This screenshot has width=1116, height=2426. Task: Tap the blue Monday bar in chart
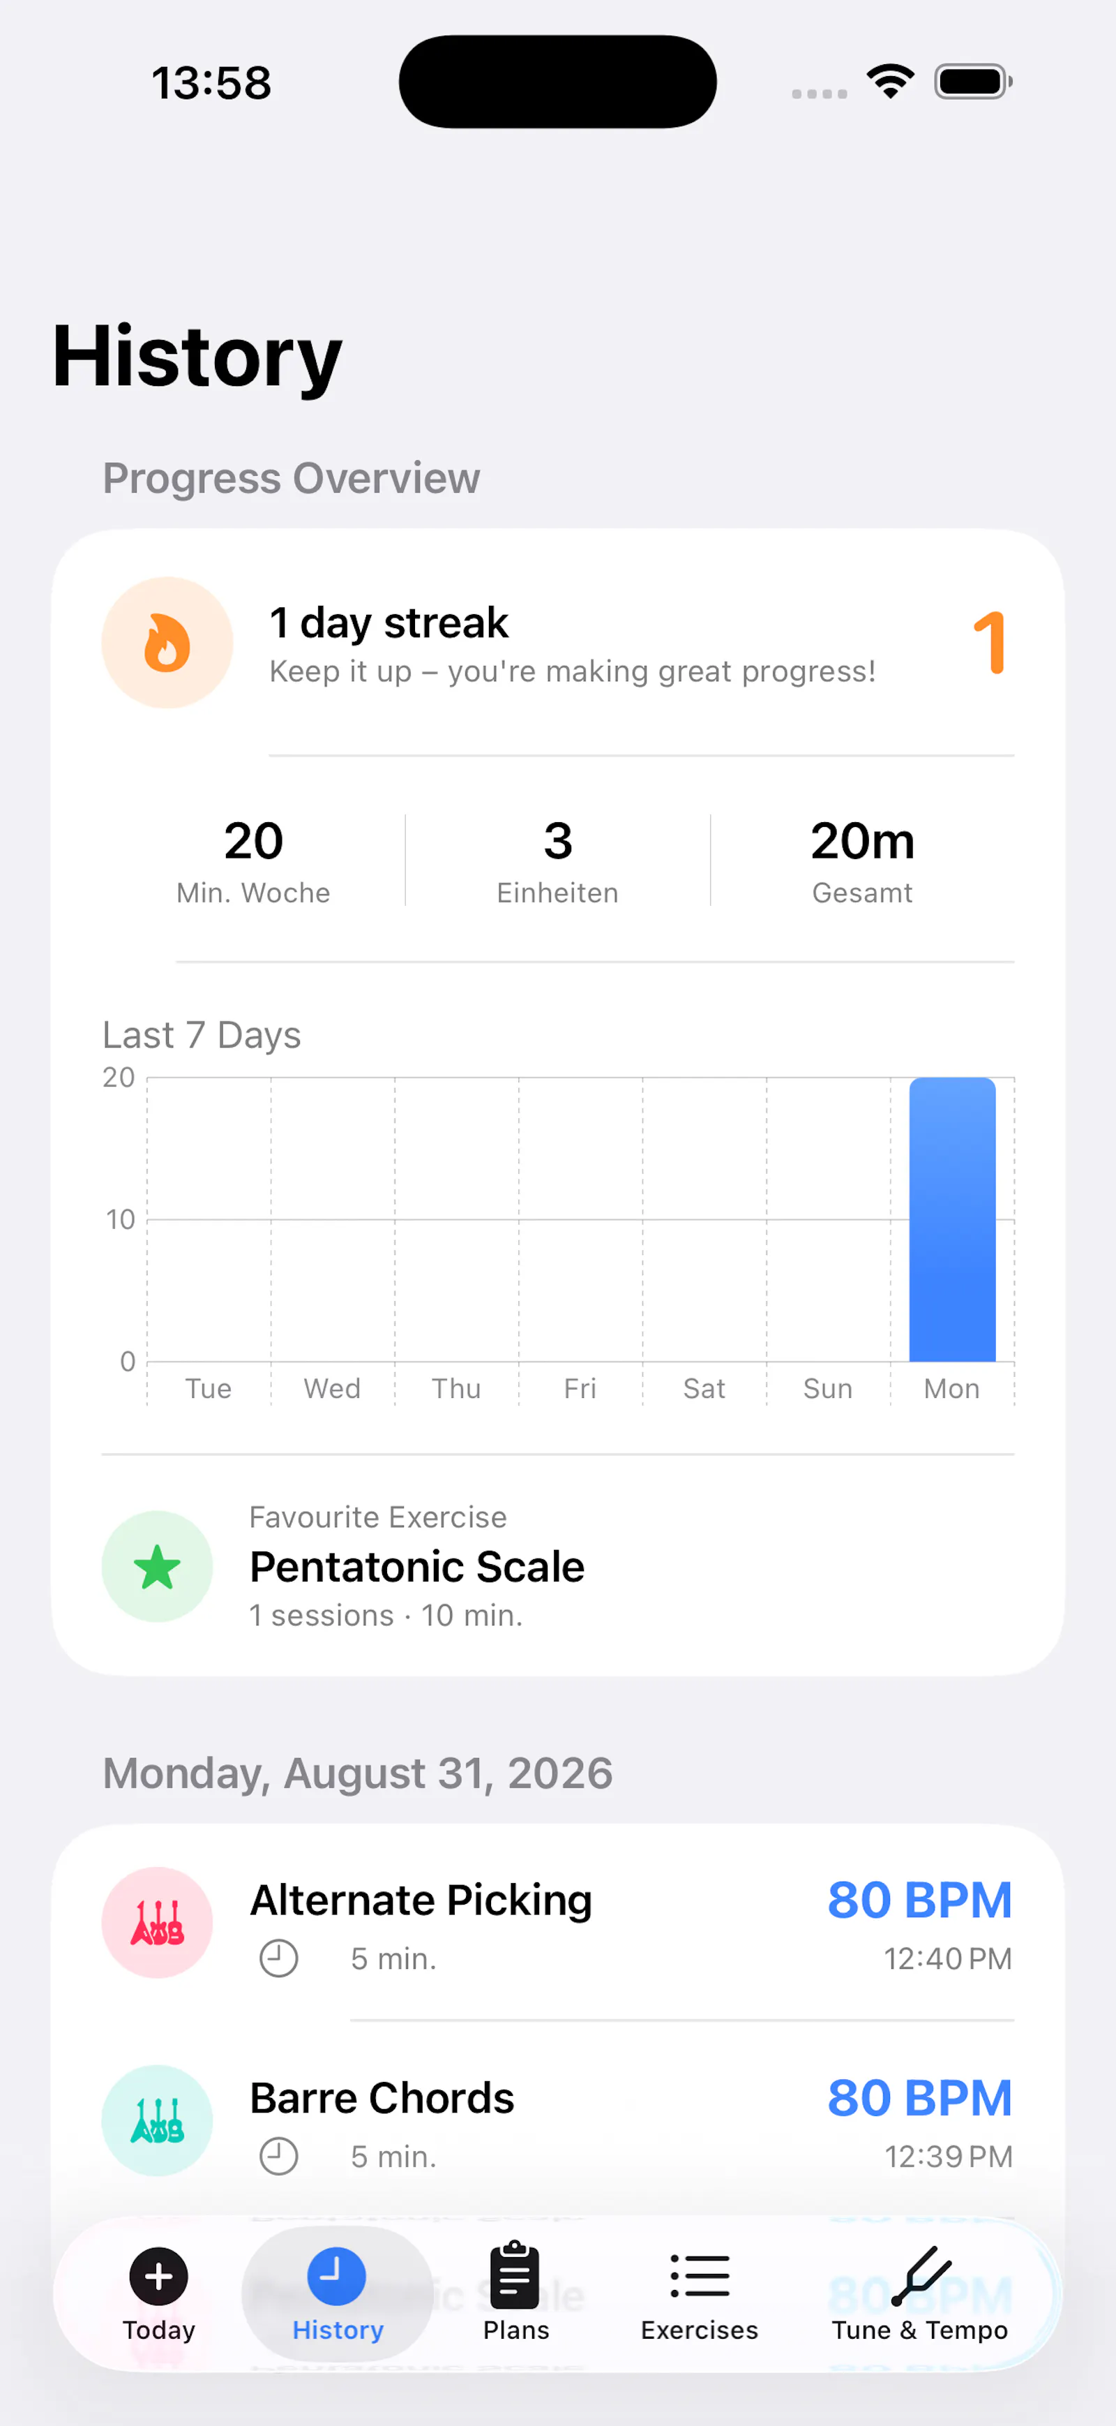point(952,1219)
